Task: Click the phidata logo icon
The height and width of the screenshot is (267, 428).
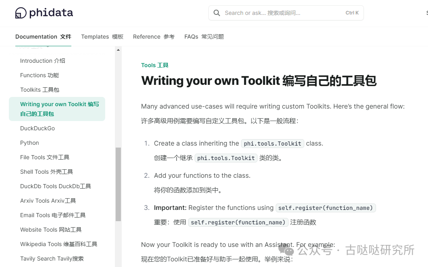Action: [x=21, y=13]
